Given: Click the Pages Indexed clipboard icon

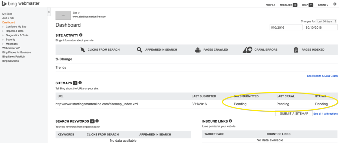Looking at the screenshot, I should 296,50.
